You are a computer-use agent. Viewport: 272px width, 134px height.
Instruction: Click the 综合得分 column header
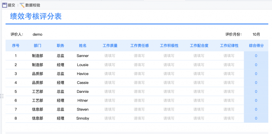pyautogui.click(x=256, y=46)
